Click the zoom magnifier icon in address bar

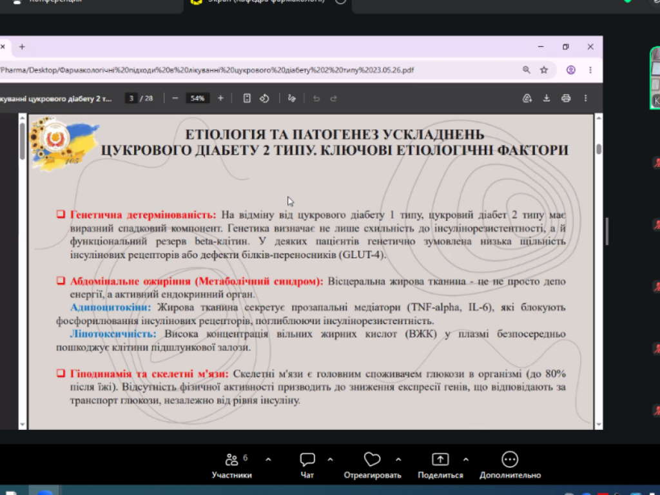(526, 70)
